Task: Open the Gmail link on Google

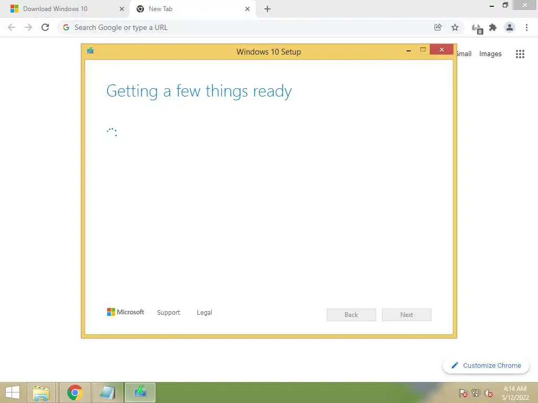Action: (464, 54)
